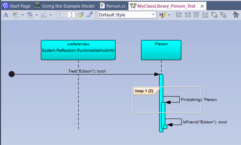Expand the text color dropdown arrow
Screen dimensions: 241x145
22,15
